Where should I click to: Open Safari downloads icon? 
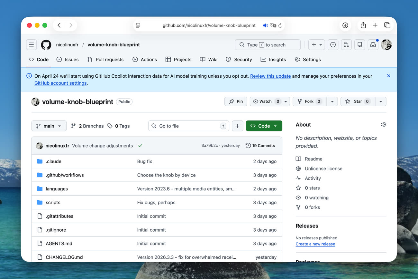[x=345, y=25]
